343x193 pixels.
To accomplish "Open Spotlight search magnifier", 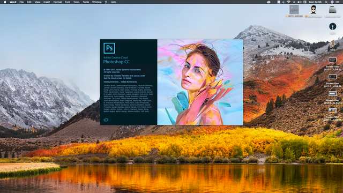I will pos(326,2).
